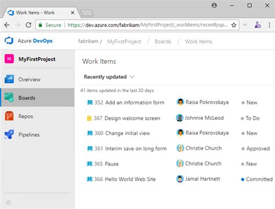Image resolution: width=275 pixels, height=209 pixels.
Task: Click Boards in the breadcrumb
Action: (x=163, y=42)
